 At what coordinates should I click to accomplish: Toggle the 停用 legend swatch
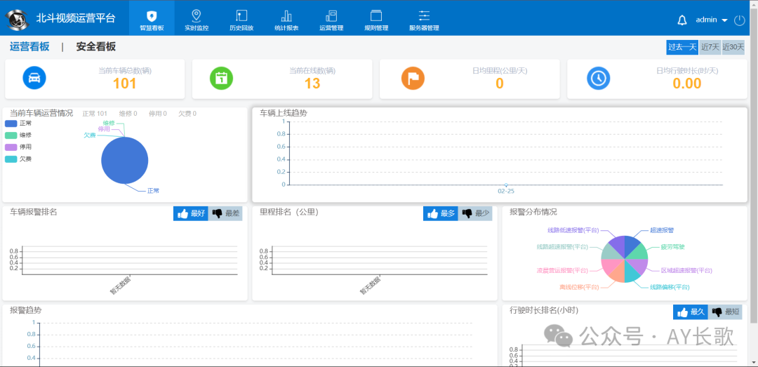[11, 147]
